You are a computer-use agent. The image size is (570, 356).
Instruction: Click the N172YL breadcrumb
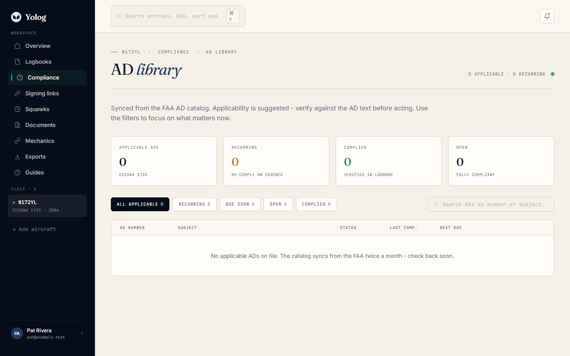point(131,52)
